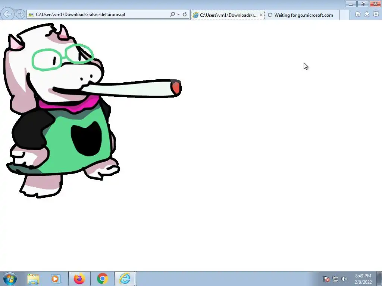Open the address bar autocomplete dropdown arrow
This screenshot has height=286, width=382.
(x=179, y=15)
